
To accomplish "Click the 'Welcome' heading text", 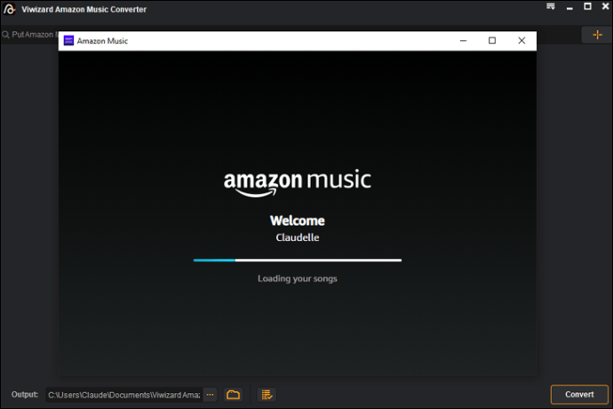I will pos(297,221).
